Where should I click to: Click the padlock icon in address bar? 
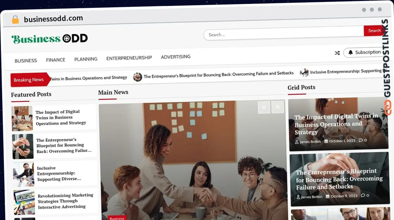coord(15,19)
